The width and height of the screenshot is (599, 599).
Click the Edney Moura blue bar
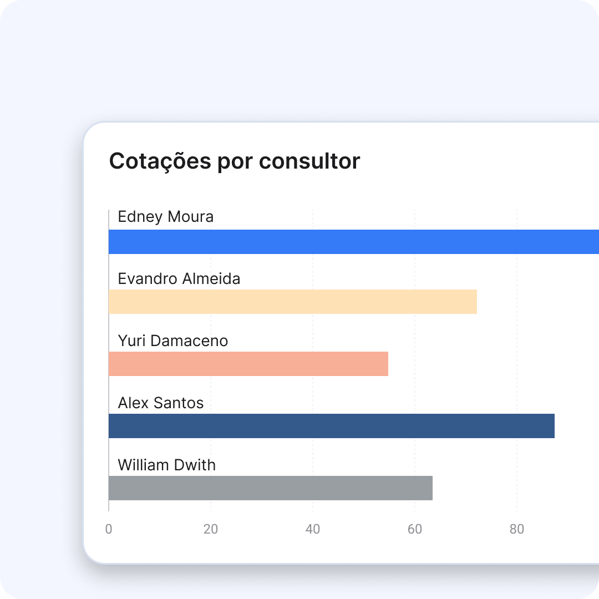[354, 242]
